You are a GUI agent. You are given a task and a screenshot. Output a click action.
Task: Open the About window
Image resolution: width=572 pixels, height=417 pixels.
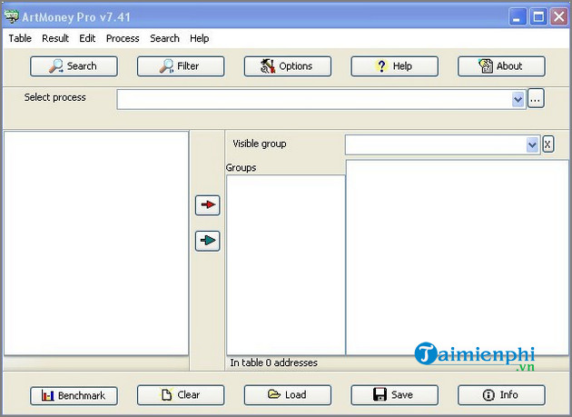501,66
